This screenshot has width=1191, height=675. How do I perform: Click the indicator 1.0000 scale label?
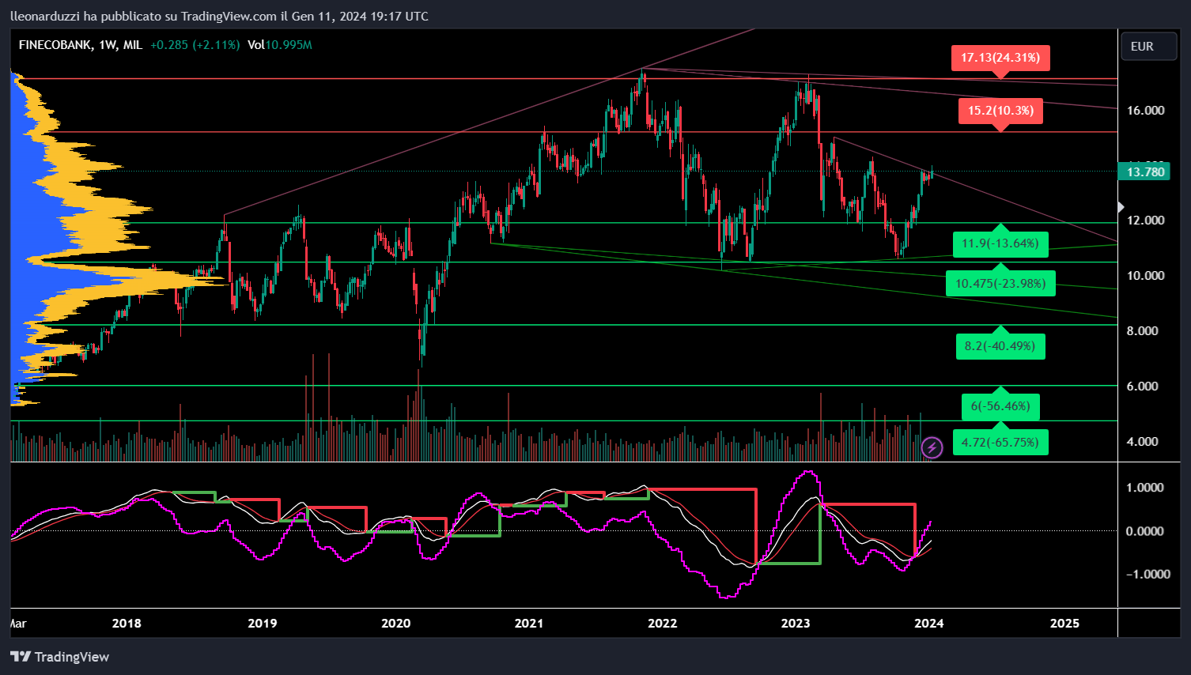coord(1144,488)
